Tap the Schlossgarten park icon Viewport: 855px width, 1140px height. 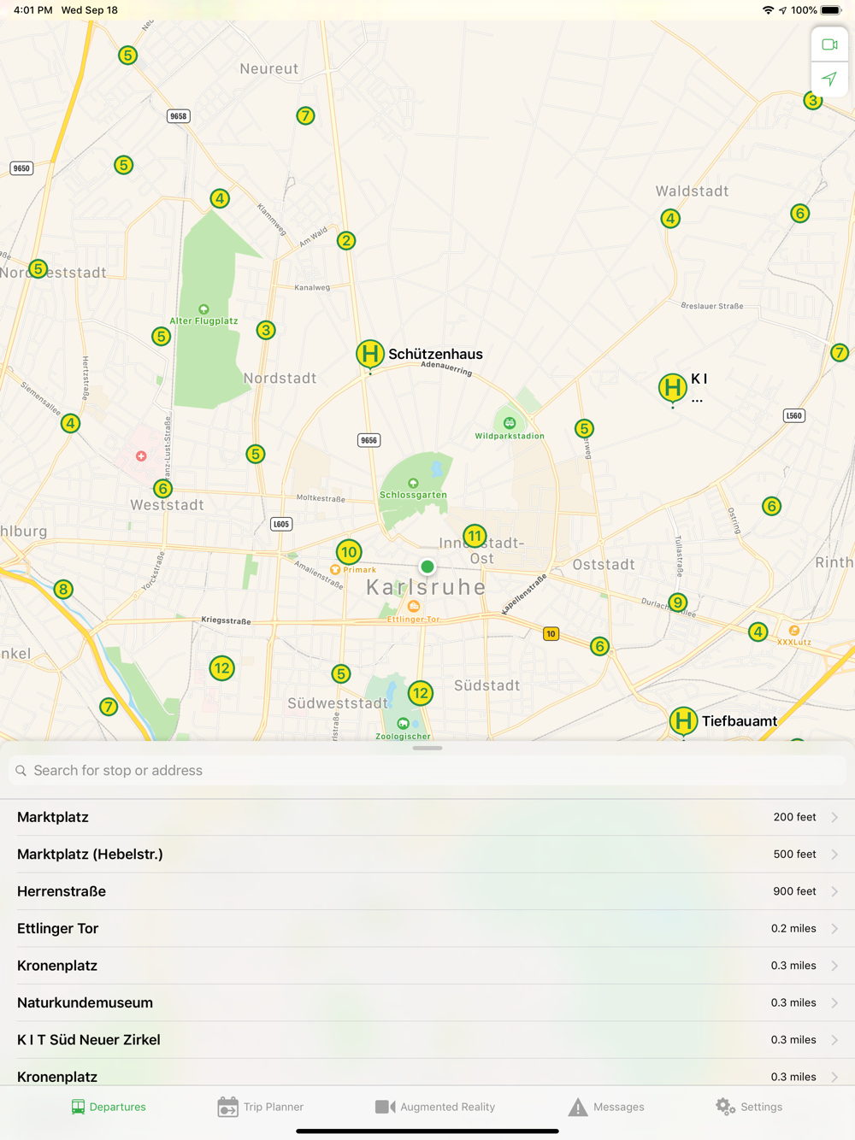[413, 484]
